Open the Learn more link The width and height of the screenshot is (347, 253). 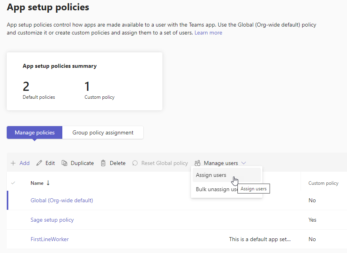pyautogui.click(x=208, y=33)
